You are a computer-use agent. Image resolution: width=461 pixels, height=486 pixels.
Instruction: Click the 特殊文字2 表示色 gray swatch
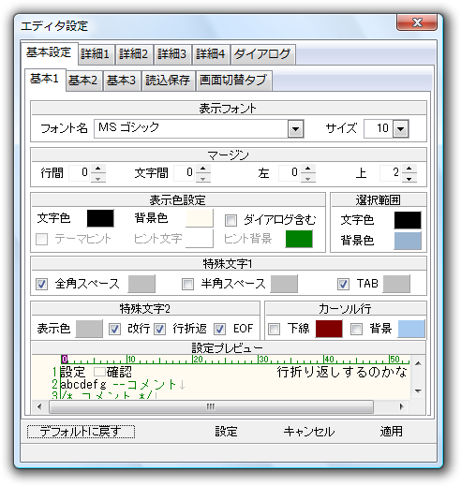tap(89, 329)
